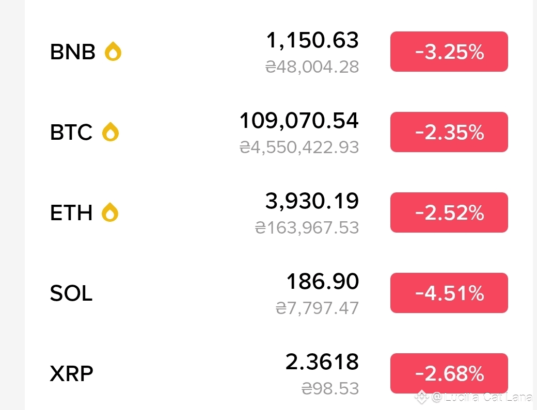Tap the Binance watermark logo icon
537x410 pixels.
(x=422, y=397)
